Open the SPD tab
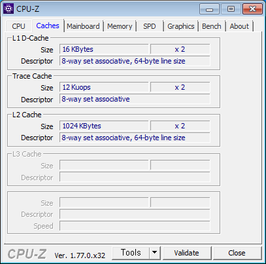Image resolution: width=266 pixels, height=264 pixels. [150, 26]
